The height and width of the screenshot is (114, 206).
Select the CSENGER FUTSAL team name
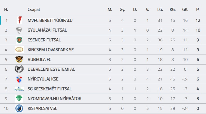(44, 40)
